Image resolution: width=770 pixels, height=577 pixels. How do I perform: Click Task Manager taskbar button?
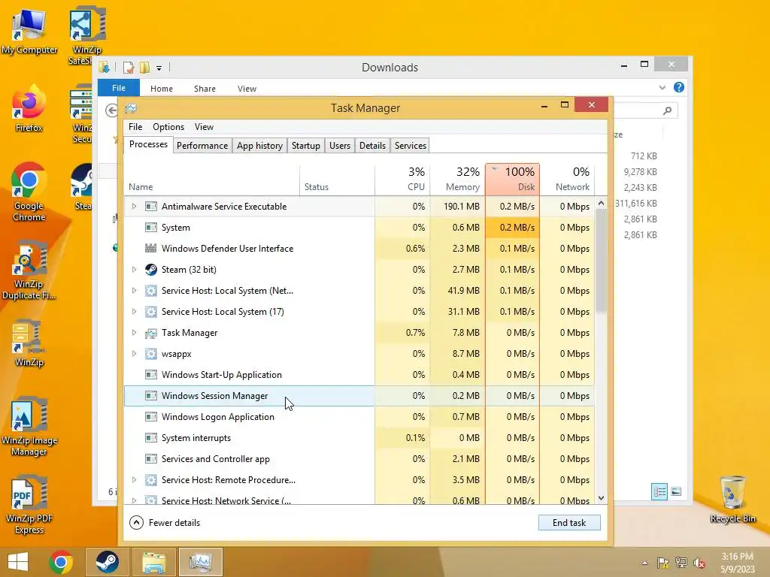[200, 562]
